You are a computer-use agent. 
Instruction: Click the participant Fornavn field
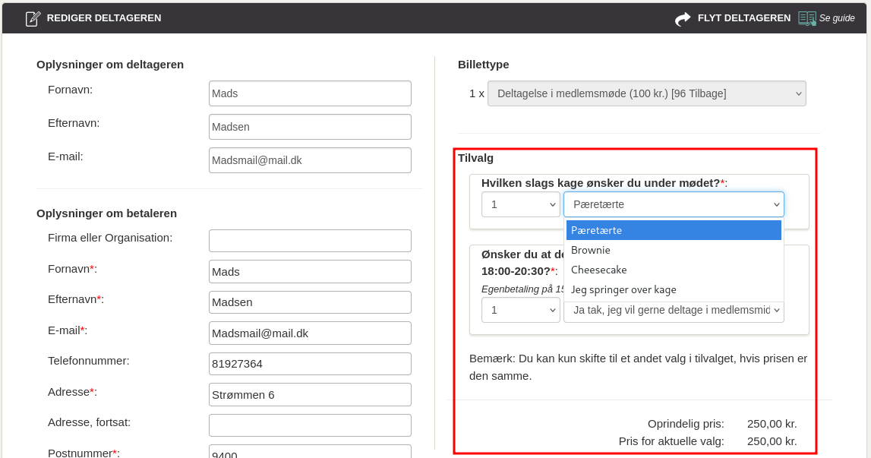coord(310,93)
